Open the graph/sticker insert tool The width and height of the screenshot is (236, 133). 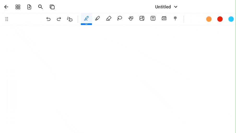pyautogui.click(x=164, y=18)
